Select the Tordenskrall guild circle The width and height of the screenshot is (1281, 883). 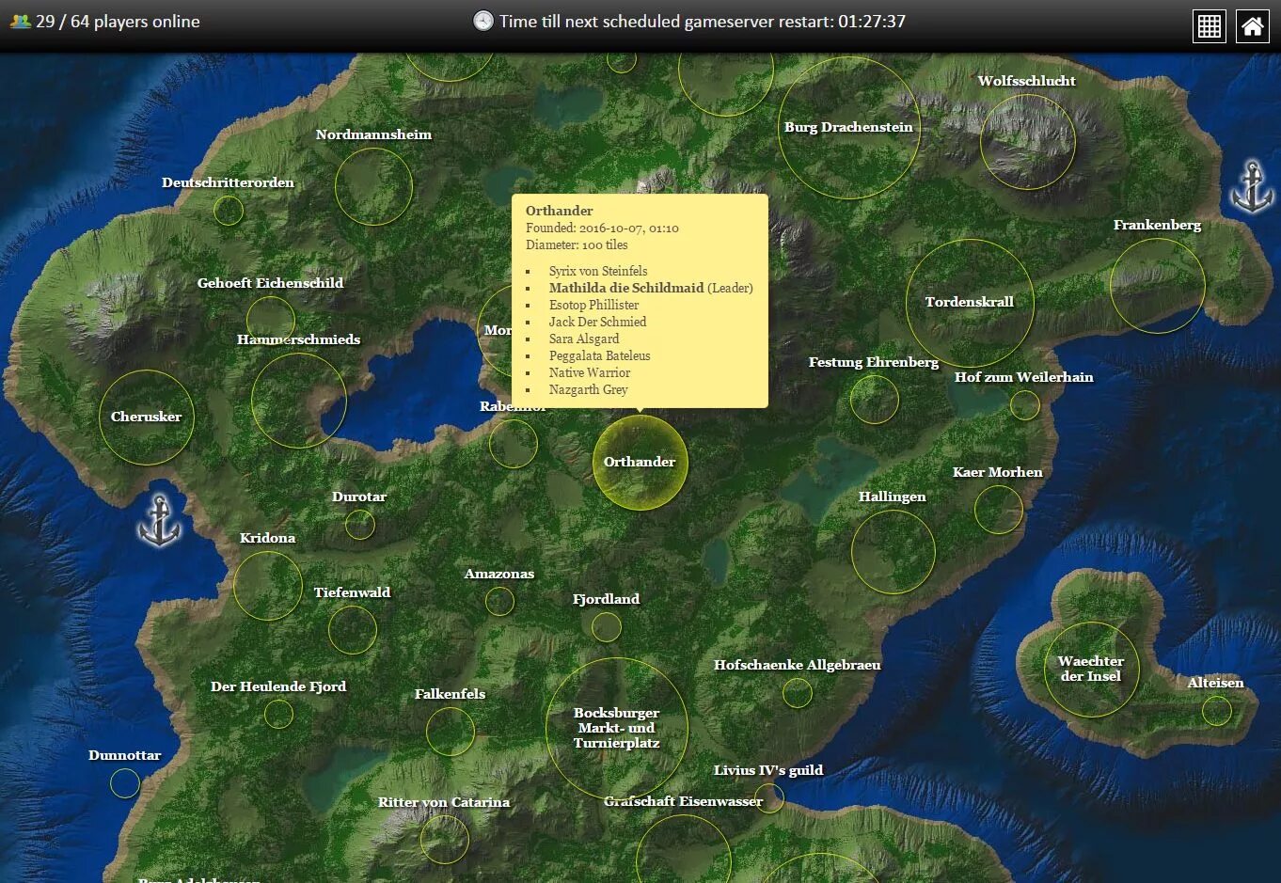[970, 303]
